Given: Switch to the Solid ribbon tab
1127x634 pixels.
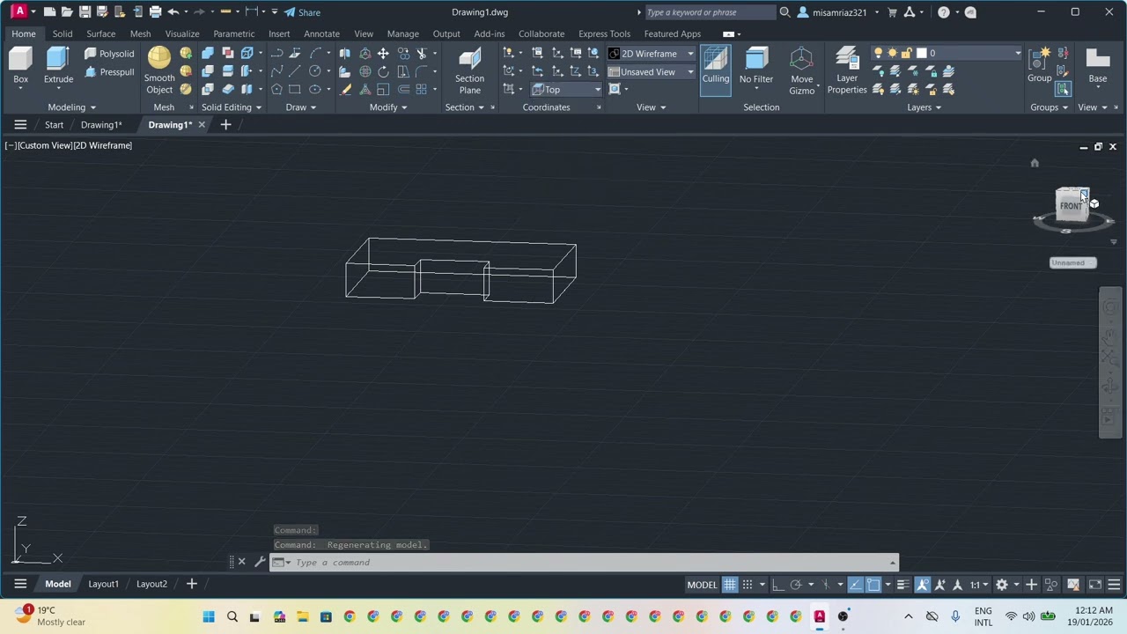Looking at the screenshot, I should 62,33.
